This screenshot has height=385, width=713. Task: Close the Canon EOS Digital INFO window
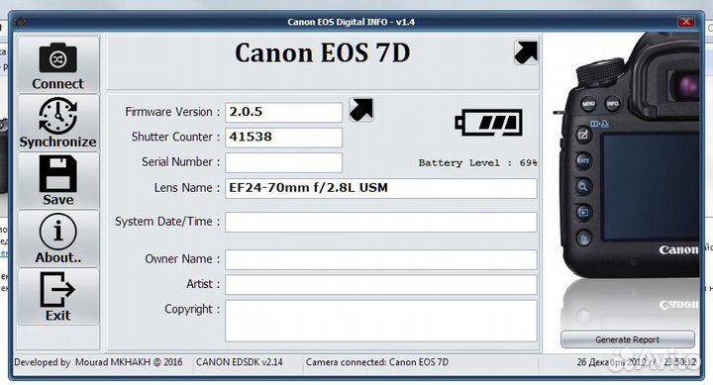coord(685,22)
